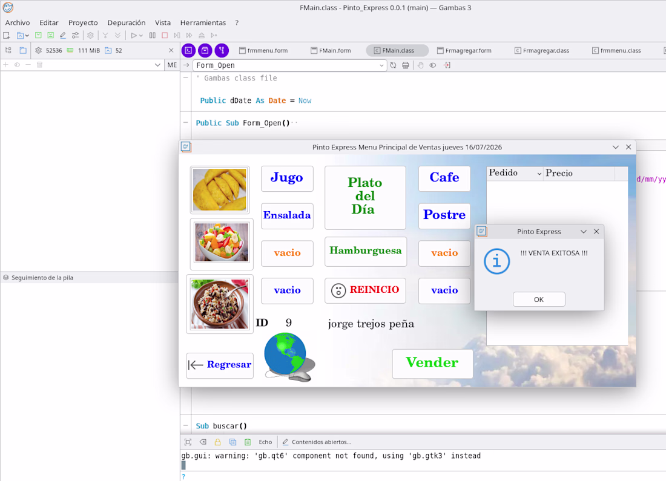Click the ME button in the debug panel
666x481 pixels.
[172, 65]
